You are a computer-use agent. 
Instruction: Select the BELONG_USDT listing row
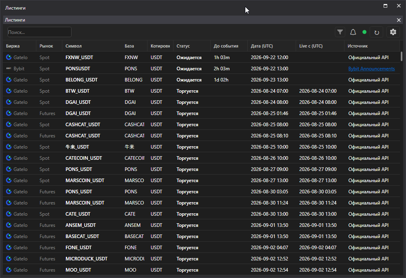click(x=201, y=80)
